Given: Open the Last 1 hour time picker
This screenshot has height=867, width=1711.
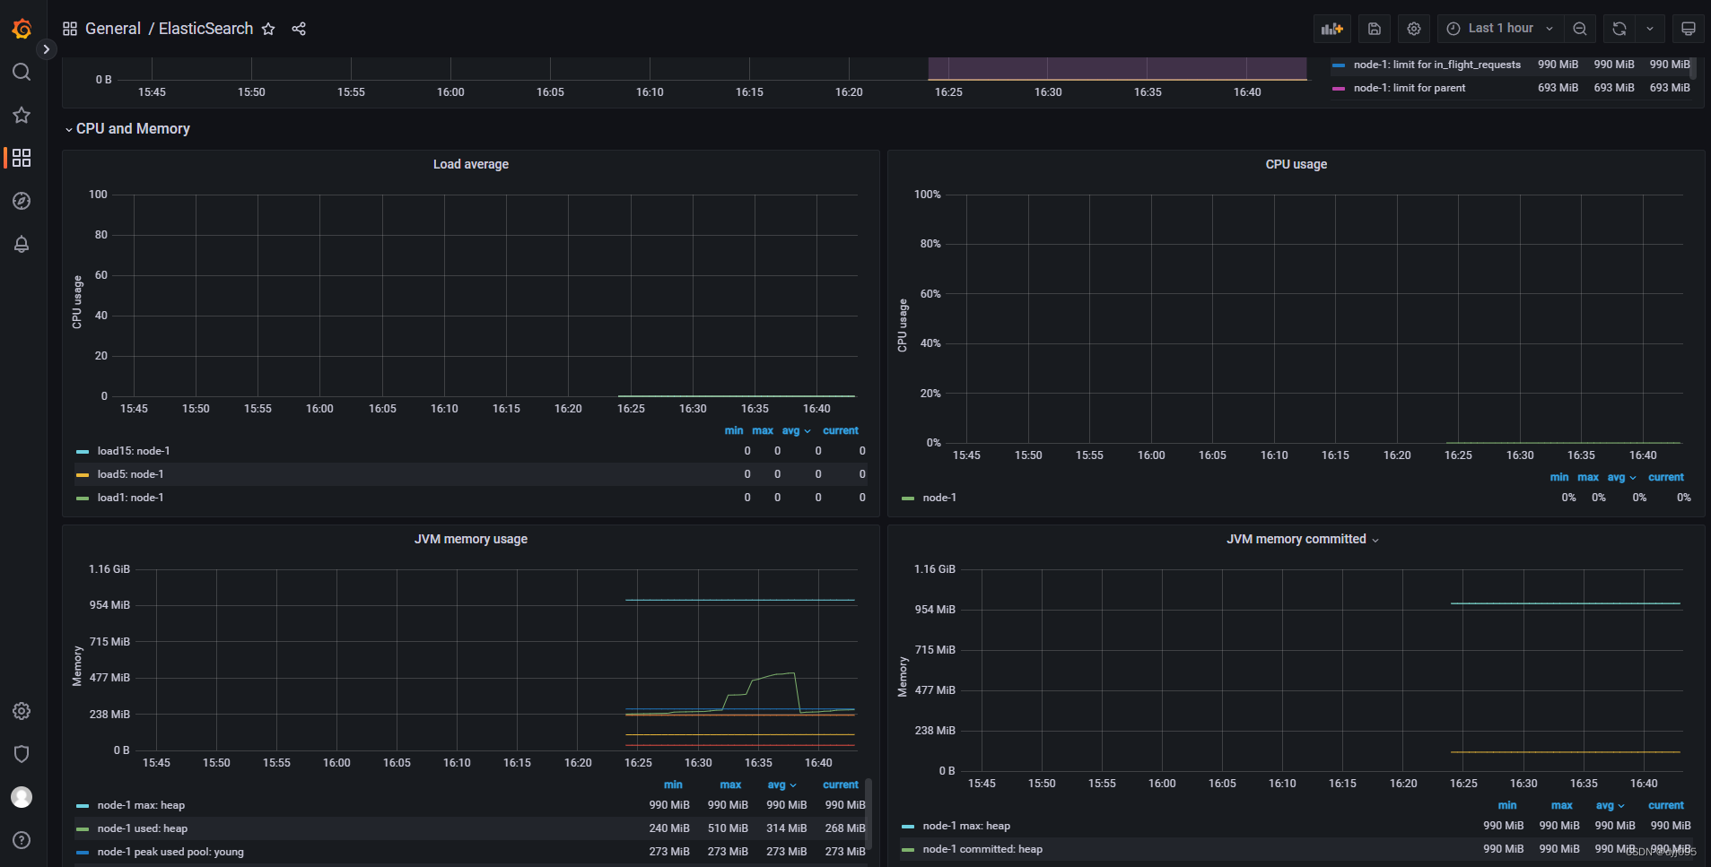Looking at the screenshot, I should pyautogui.click(x=1499, y=28).
